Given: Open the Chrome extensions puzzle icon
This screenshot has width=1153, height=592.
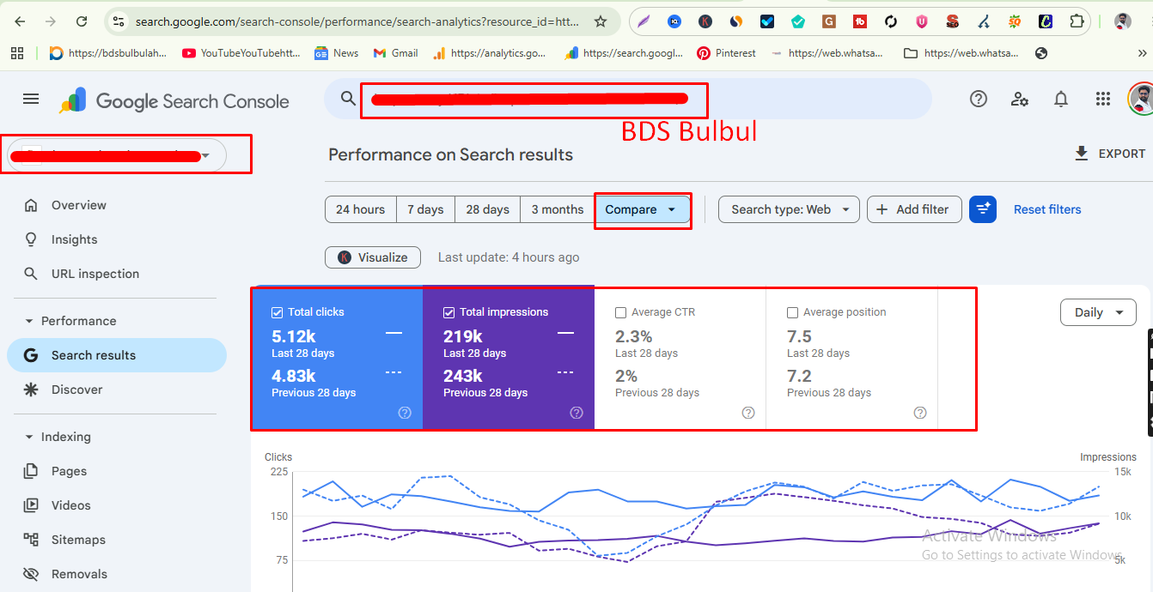Looking at the screenshot, I should [1077, 21].
